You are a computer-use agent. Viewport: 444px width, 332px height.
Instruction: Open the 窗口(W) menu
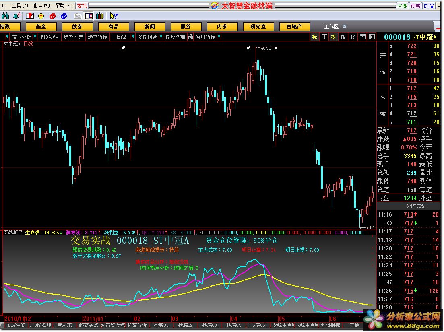41,5
